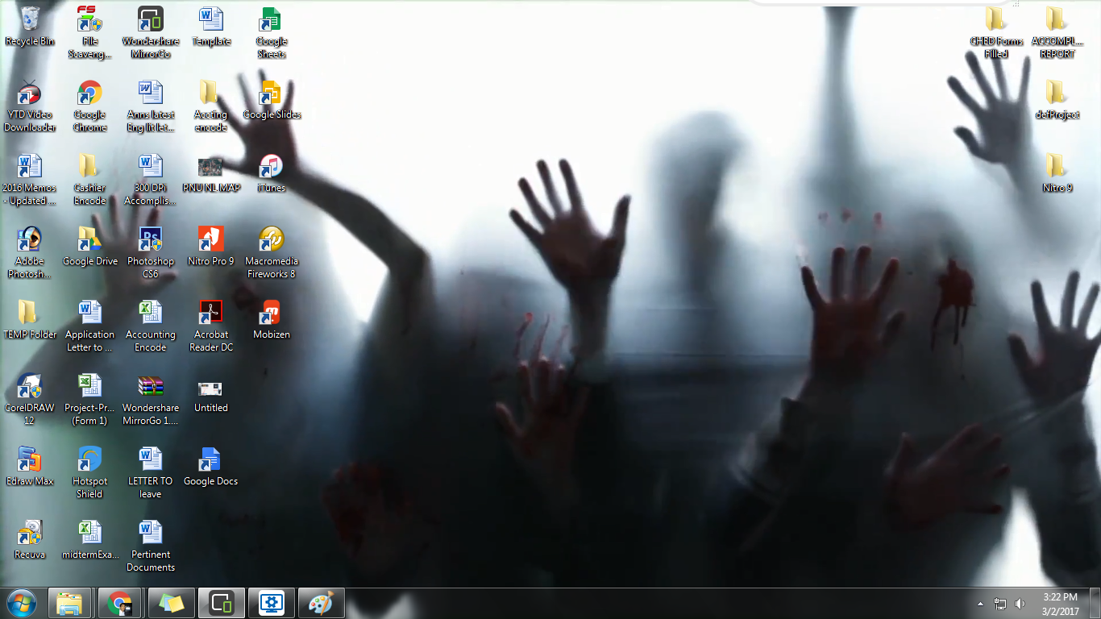Viewport: 1101px width, 619px height.
Task: Click the YTD Video Downloader icon
Action: coord(30,93)
